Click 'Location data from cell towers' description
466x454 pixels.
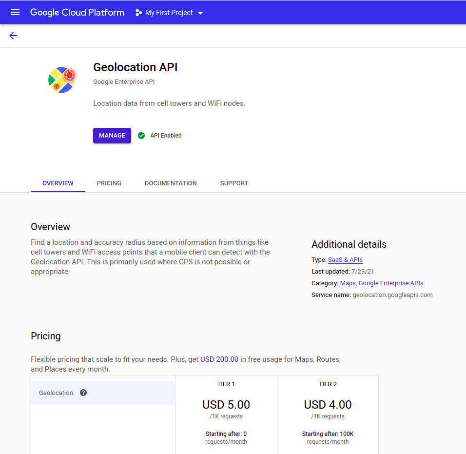coord(169,103)
